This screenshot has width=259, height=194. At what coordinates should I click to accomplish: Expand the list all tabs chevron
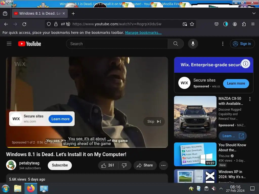click(254, 13)
